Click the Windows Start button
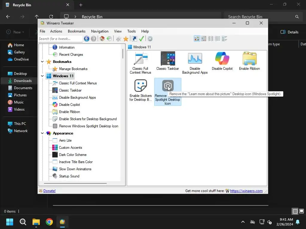This screenshot has height=229, width=306. (10, 222)
